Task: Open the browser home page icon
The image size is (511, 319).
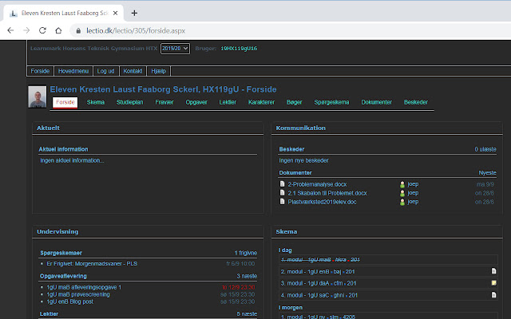Action: (58, 30)
